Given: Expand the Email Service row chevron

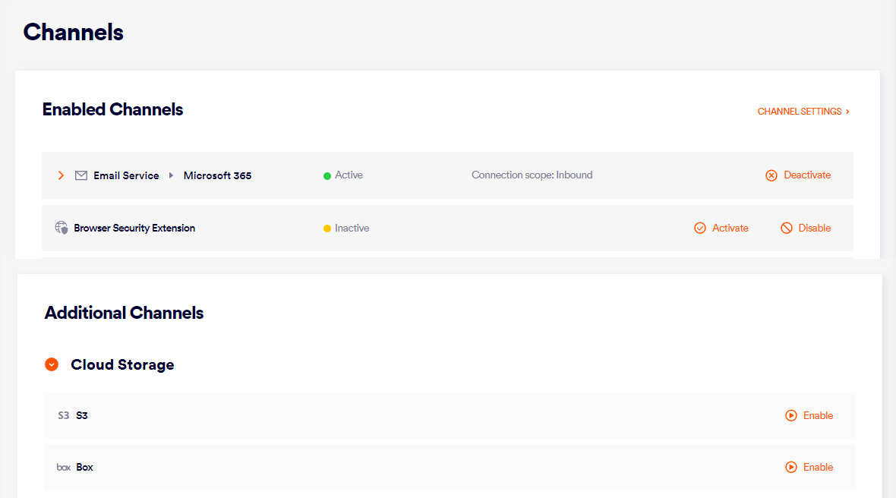Looking at the screenshot, I should coord(61,175).
